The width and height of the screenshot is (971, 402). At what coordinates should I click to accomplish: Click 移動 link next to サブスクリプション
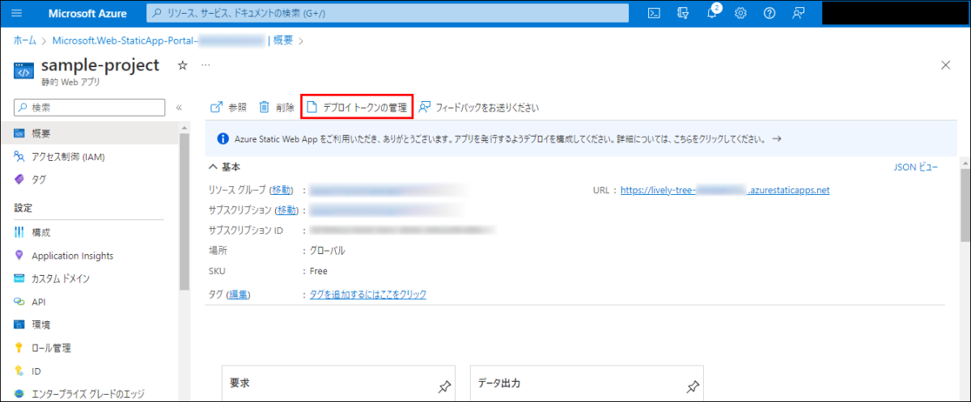(286, 210)
